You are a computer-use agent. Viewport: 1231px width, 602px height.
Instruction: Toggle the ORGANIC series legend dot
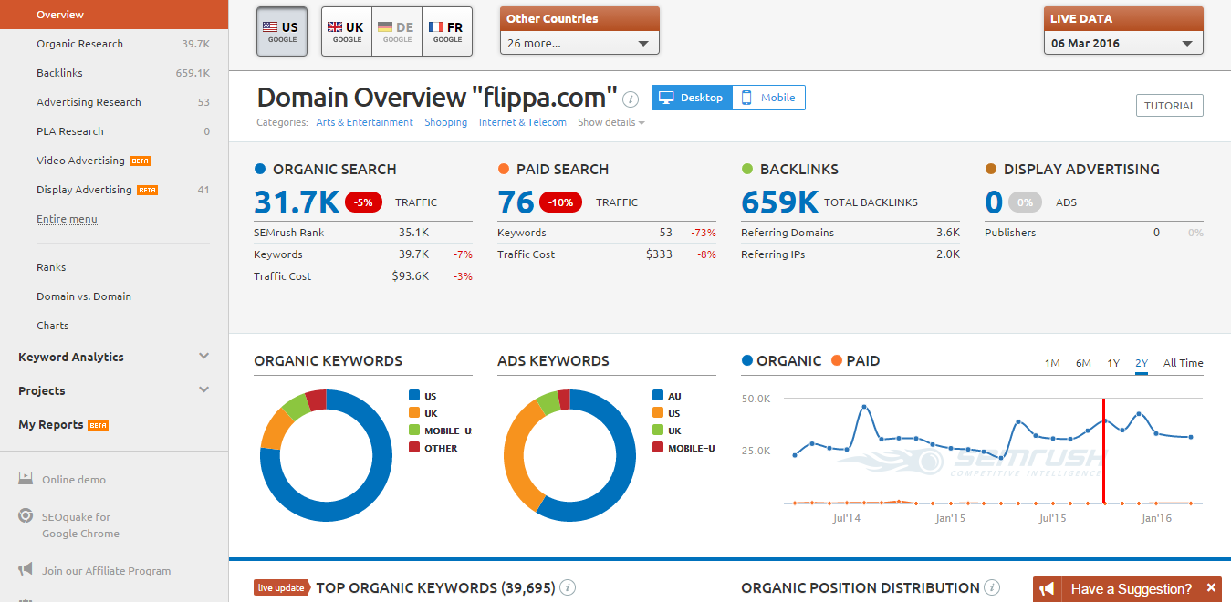tap(747, 361)
